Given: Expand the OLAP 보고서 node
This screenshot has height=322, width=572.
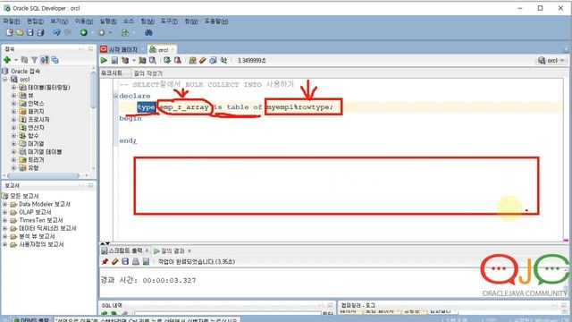Looking at the screenshot, I should 5,212.
